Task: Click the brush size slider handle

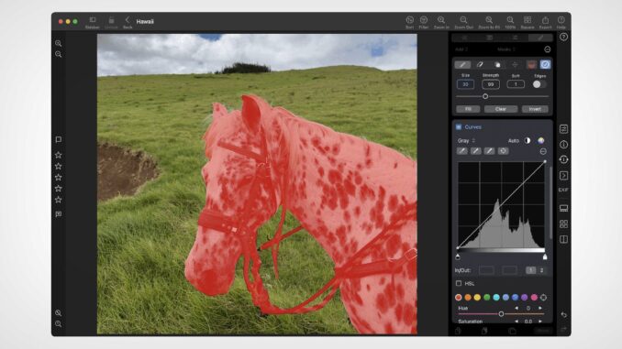Action: point(485,96)
